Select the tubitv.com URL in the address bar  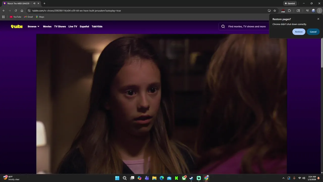click(x=76, y=11)
